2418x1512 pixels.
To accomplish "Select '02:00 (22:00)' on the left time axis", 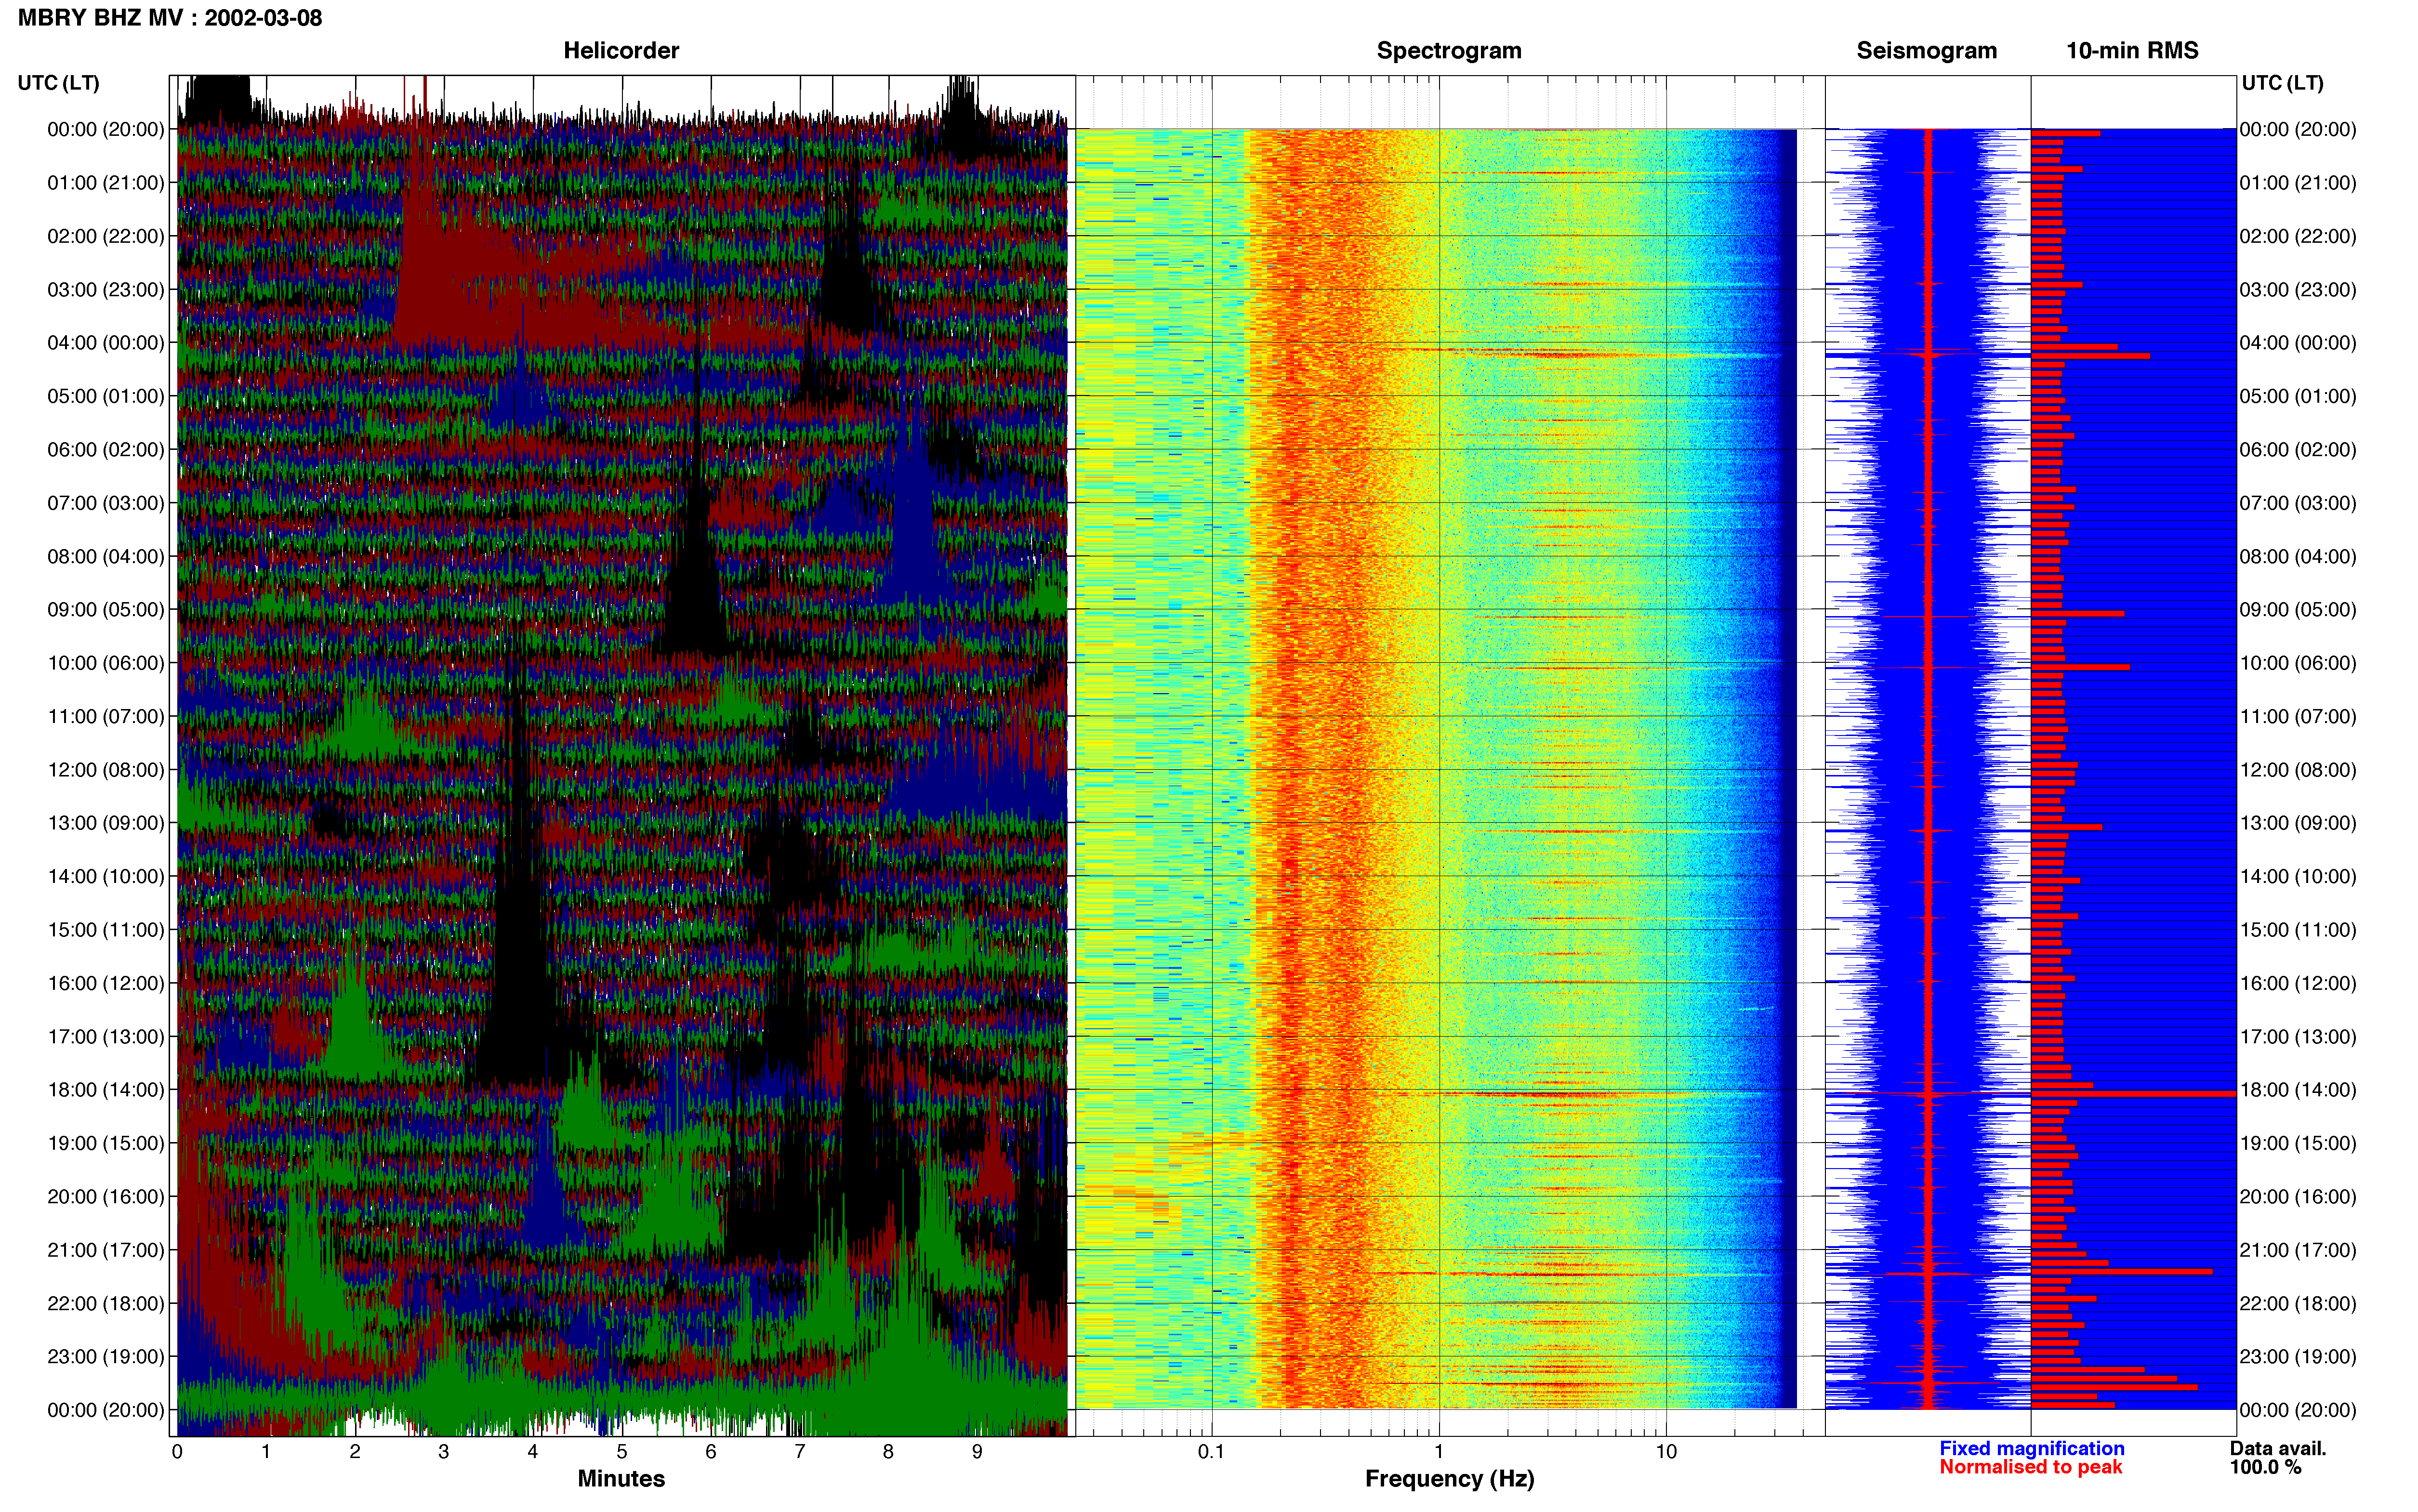I will [106, 236].
